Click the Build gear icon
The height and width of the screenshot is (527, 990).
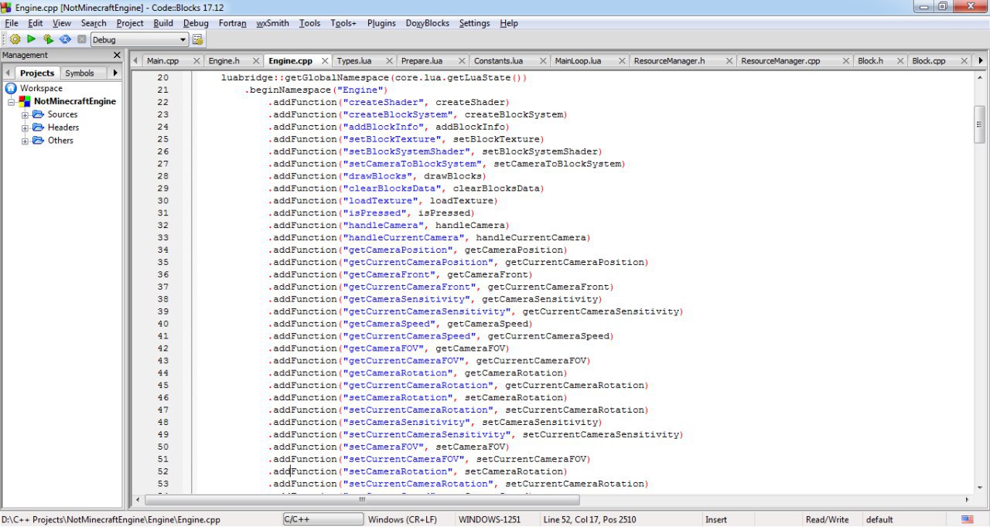point(15,39)
